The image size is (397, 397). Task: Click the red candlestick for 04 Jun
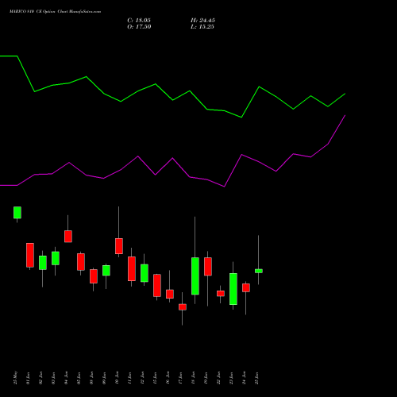click(68, 237)
